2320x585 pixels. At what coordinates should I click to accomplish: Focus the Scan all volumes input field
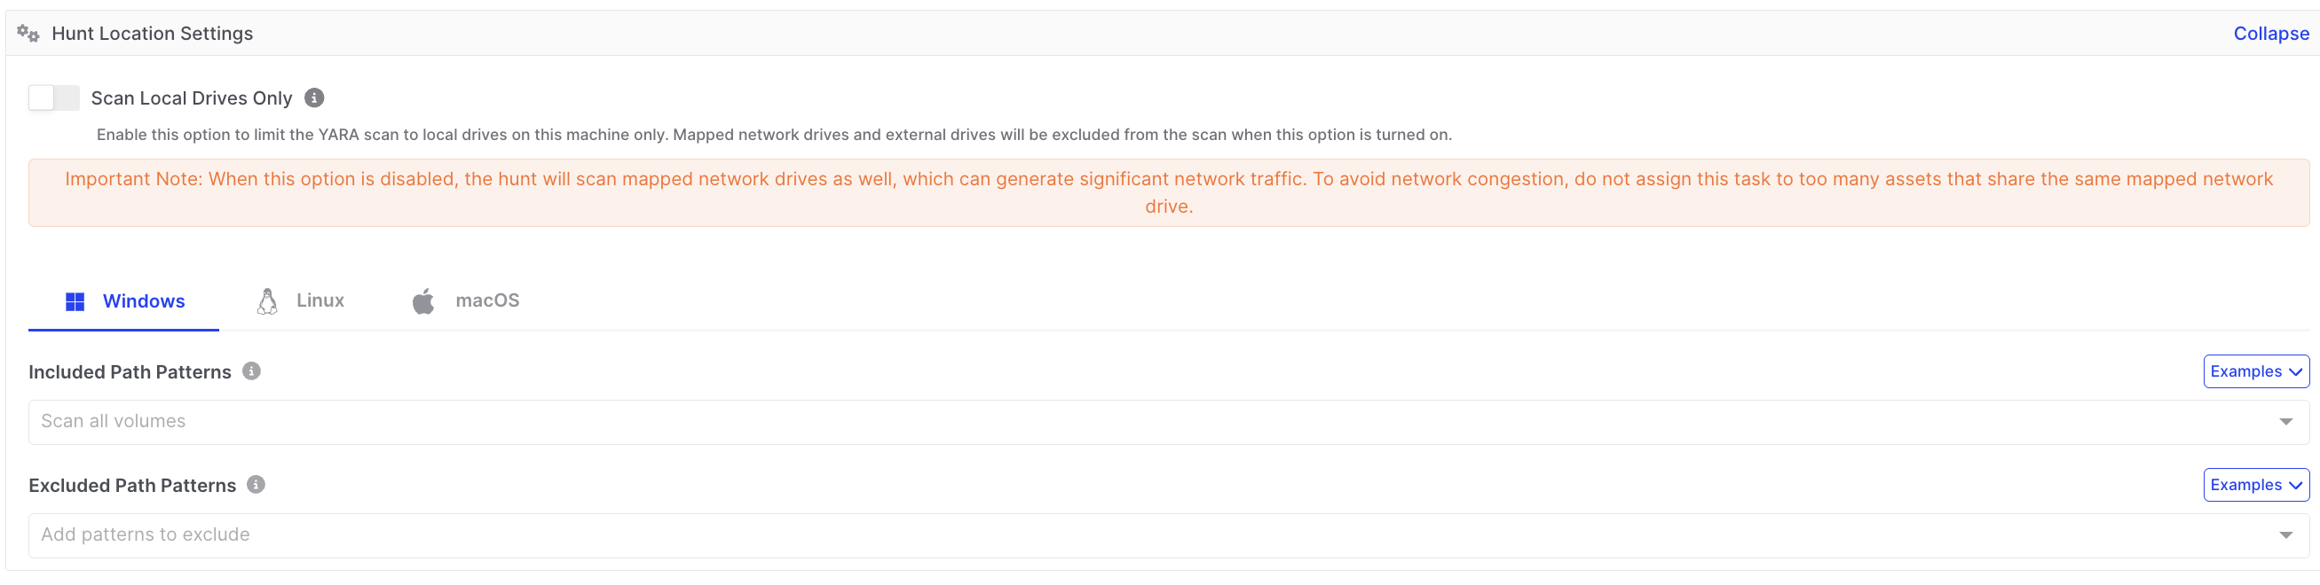coord(1081,422)
